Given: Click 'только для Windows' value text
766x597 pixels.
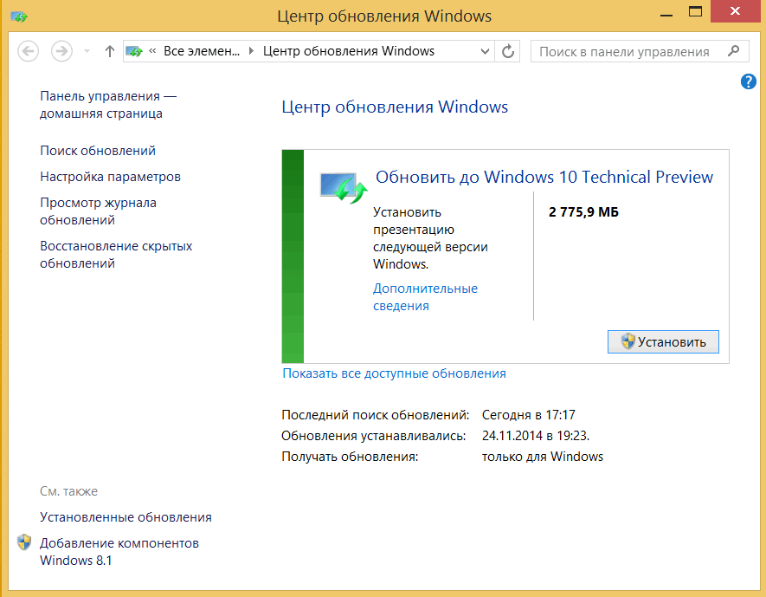Looking at the screenshot, I should [542, 457].
